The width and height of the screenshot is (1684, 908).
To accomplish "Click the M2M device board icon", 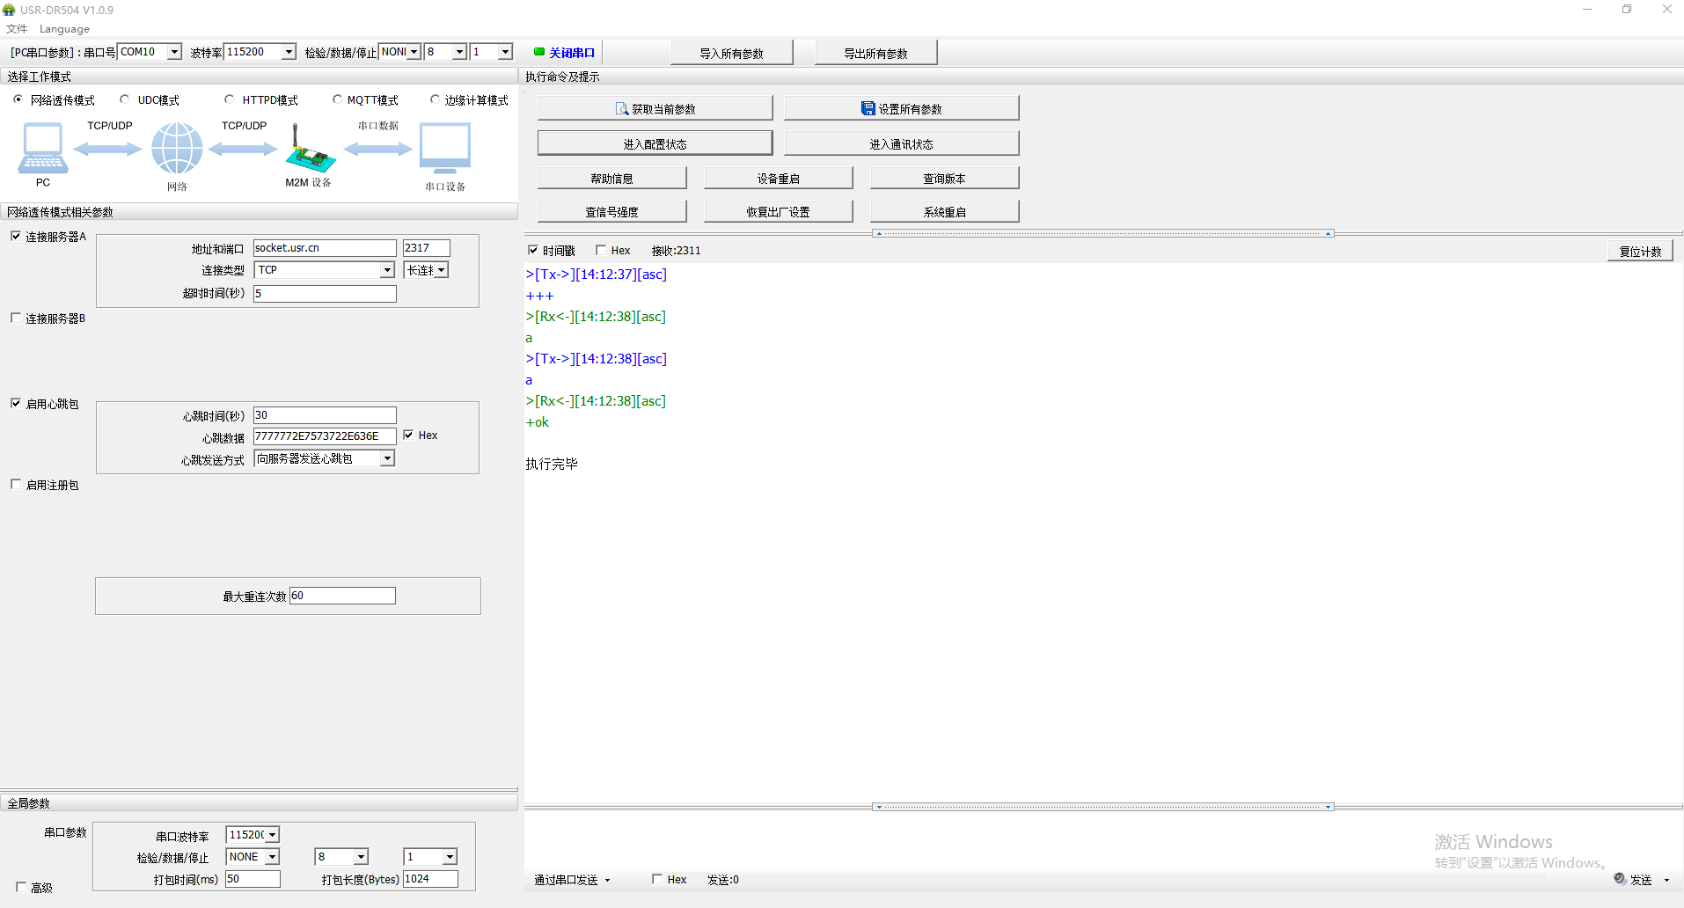I will [310, 151].
